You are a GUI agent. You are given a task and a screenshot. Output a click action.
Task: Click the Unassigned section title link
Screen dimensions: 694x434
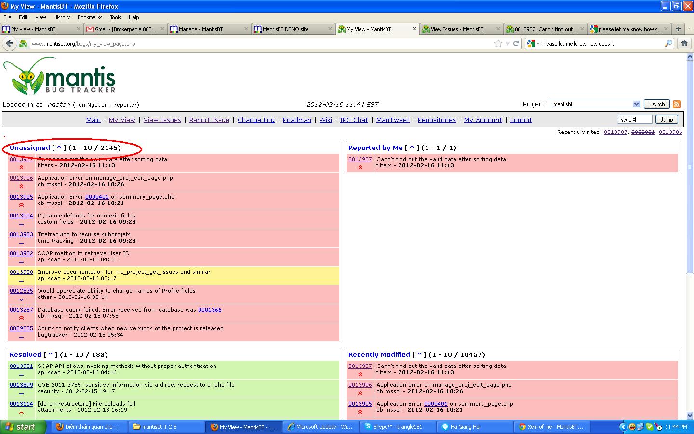(30, 148)
